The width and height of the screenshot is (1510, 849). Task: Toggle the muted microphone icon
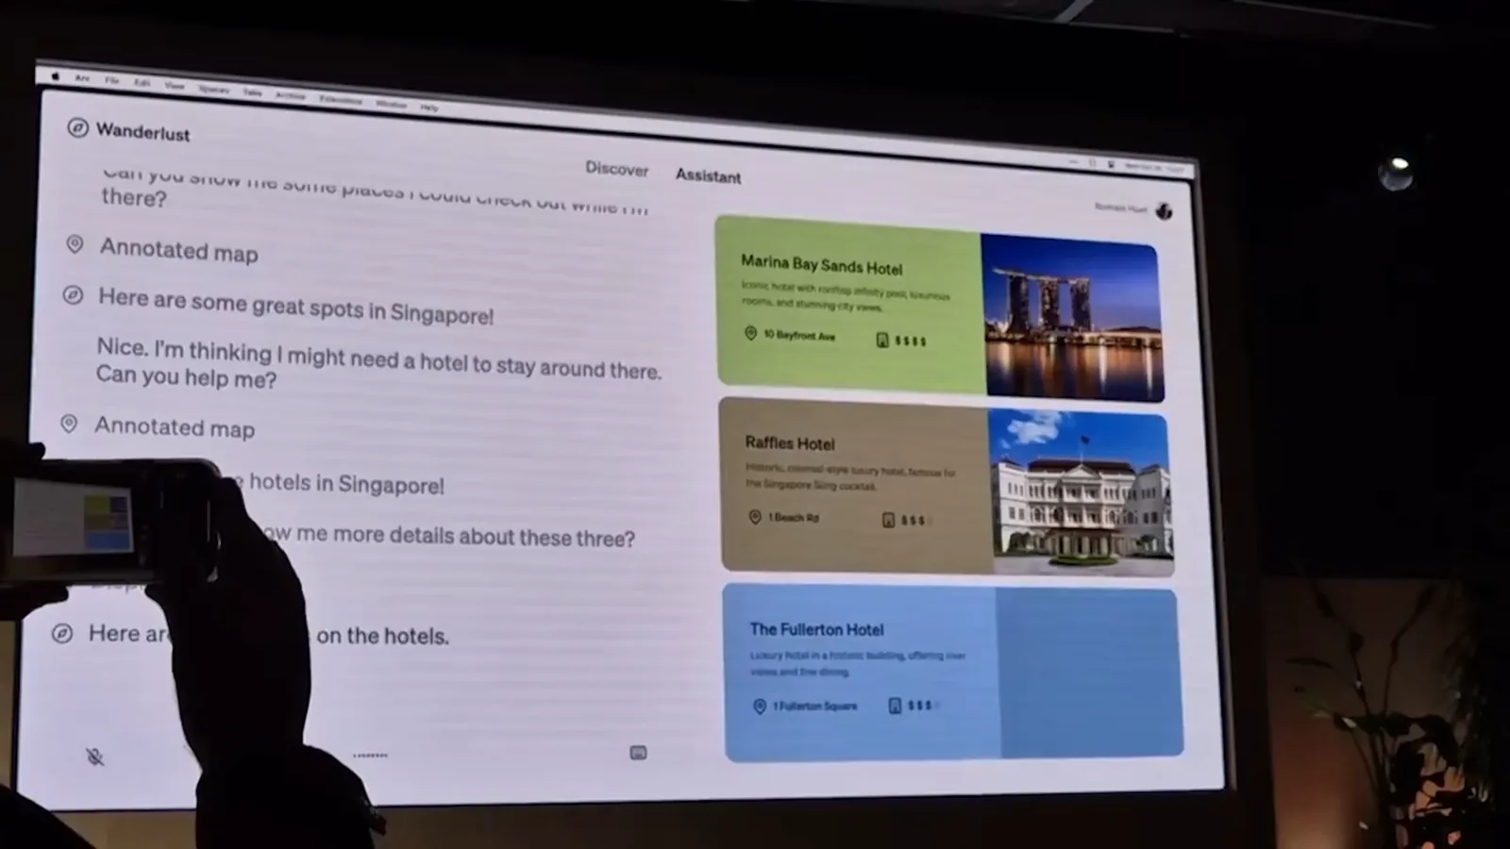pos(94,757)
